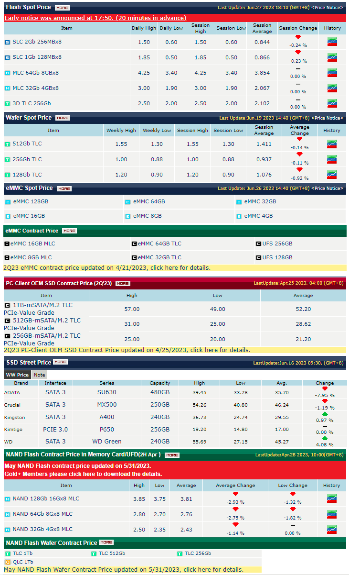Image resolution: width=349 pixels, height=576 pixels.
Task: Open history chart for SLC 2Gb 256MBx8
Action: point(332,42)
